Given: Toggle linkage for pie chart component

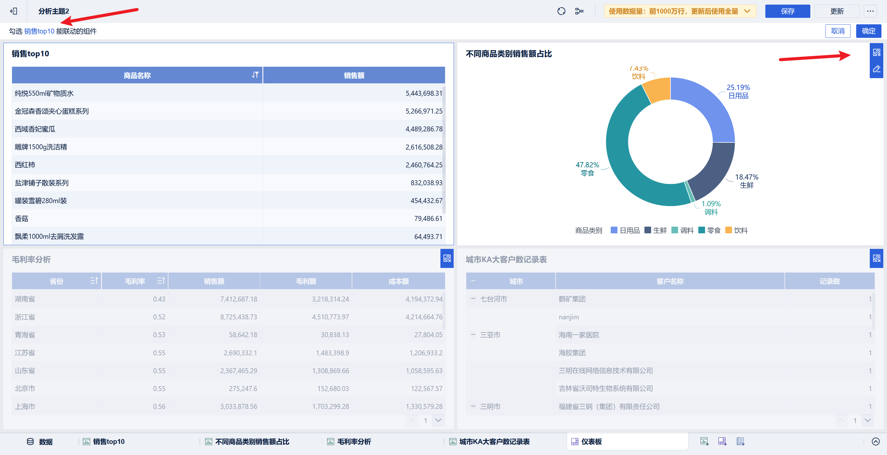Looking at the screenshot, I should (x=876, y=53).
